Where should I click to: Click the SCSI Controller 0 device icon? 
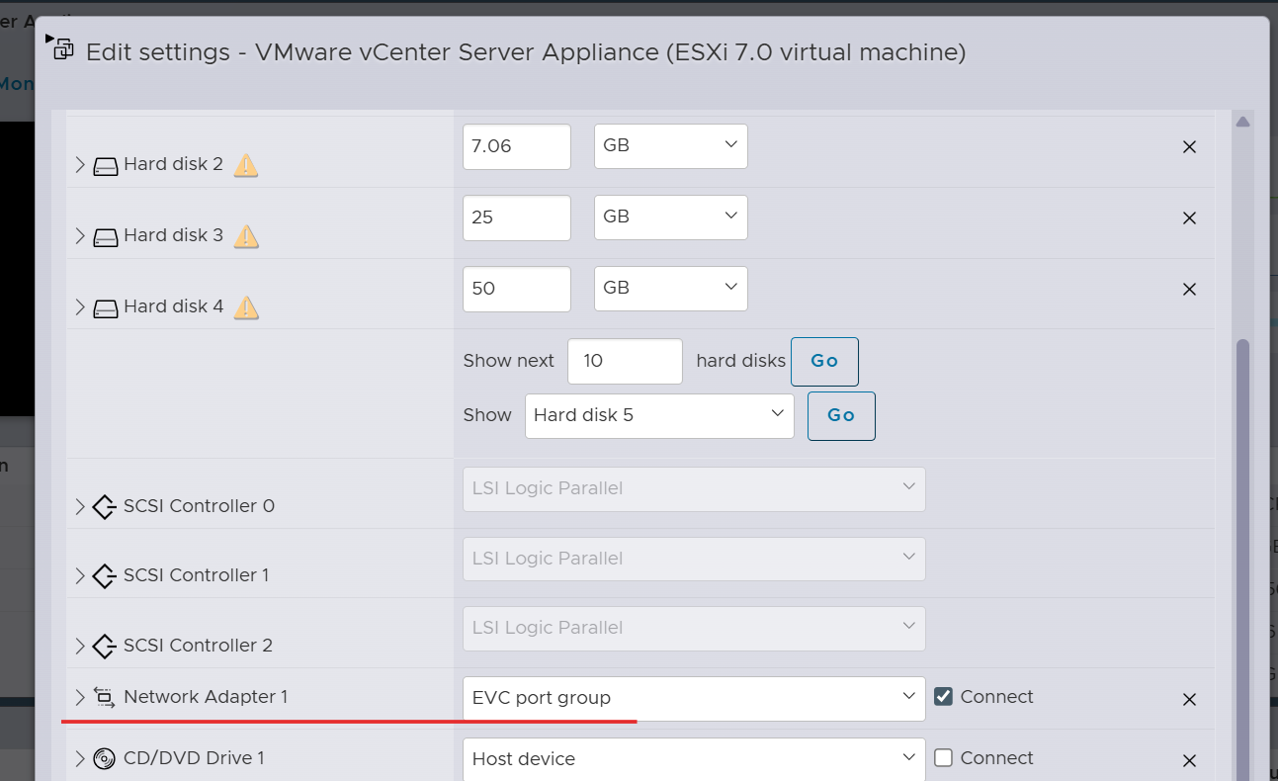104,507
